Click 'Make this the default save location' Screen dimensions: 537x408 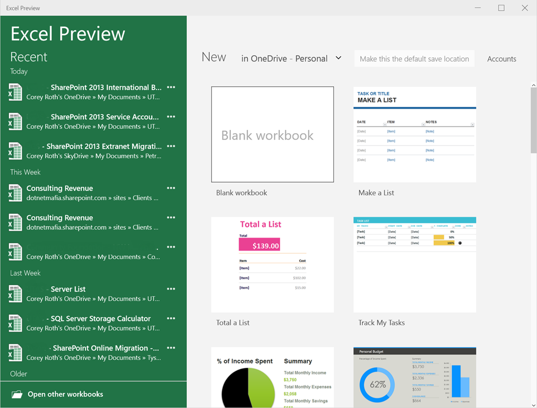click(414, 58)
